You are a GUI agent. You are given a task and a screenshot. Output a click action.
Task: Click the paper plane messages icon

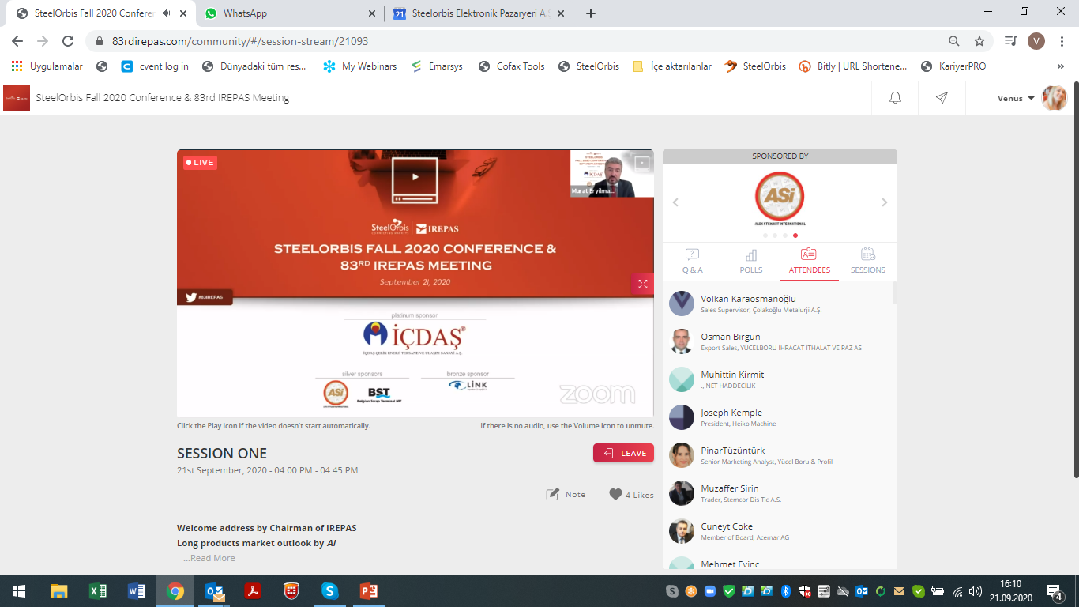[x=942, y=98]
